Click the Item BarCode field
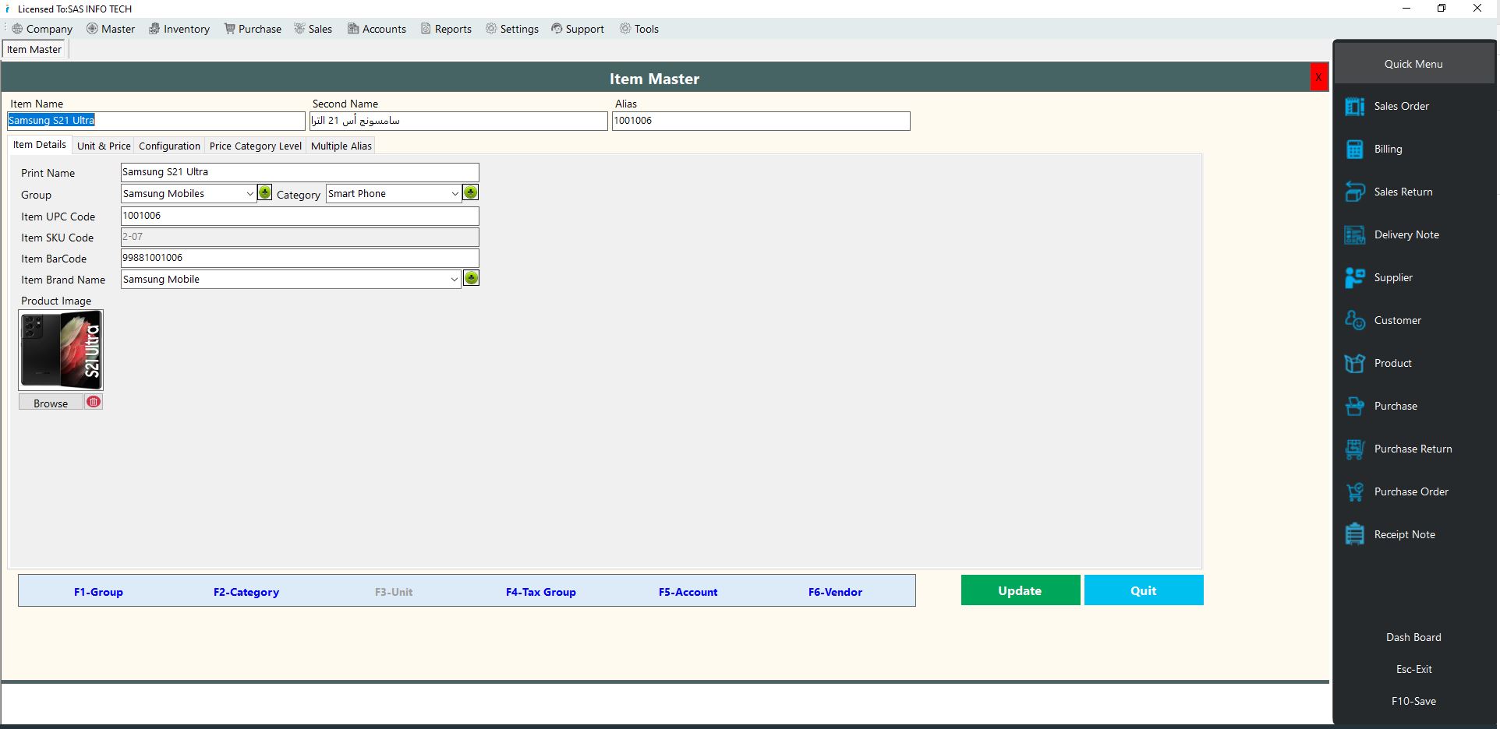Viewport: 1500px width, 729px height. [300, 258]
